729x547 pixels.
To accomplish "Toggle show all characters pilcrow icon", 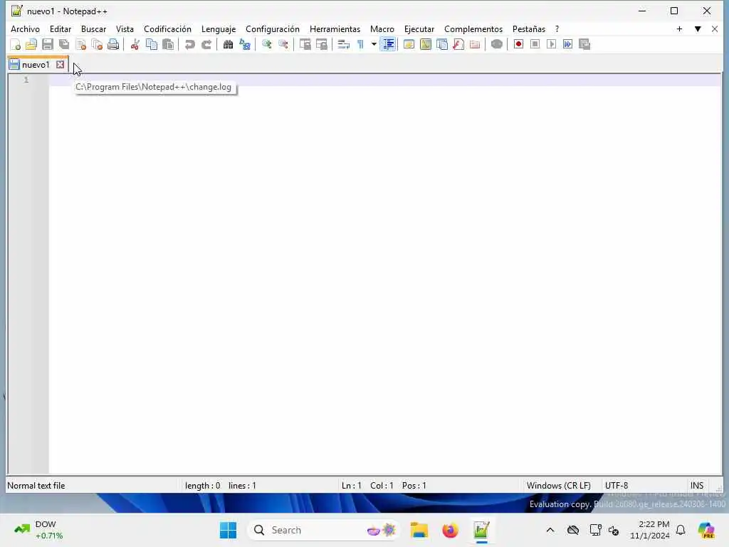I will pyautogui.click(x=360, y=45).
